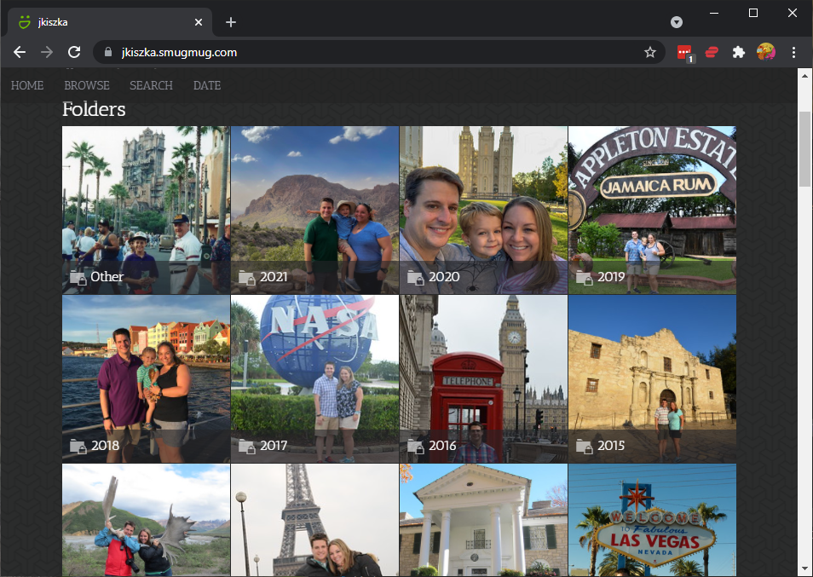Screen dimensions: 813x577
Task: Go back to the previous page
Action: coord(20,52)
